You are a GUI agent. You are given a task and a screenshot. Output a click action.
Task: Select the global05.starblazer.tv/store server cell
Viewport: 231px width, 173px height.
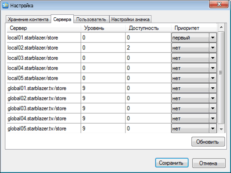[44, 129]
